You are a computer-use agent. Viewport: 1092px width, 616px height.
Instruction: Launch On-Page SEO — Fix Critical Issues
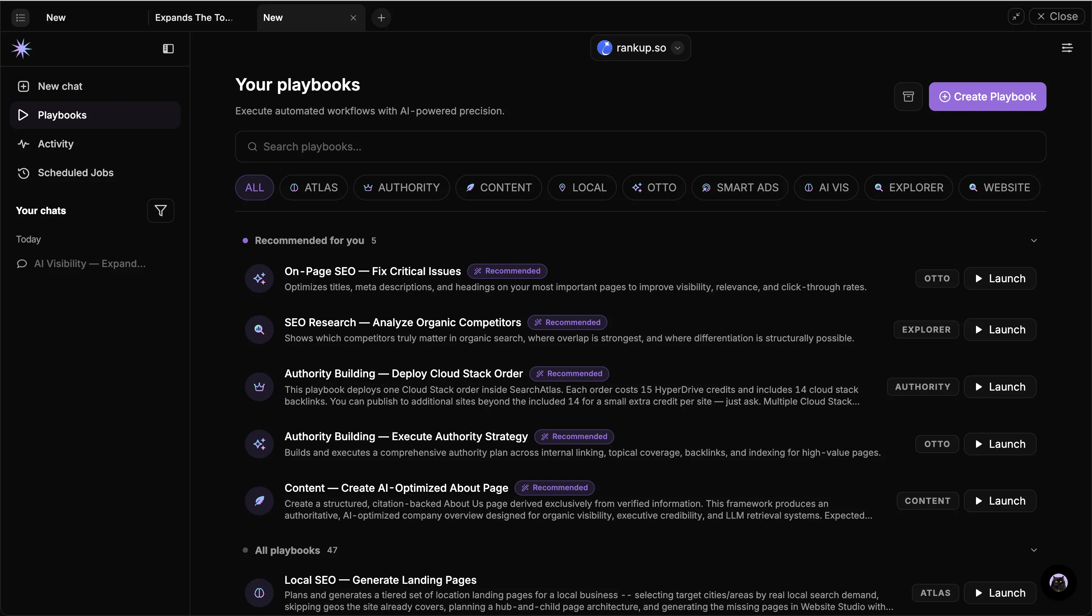1000,278
